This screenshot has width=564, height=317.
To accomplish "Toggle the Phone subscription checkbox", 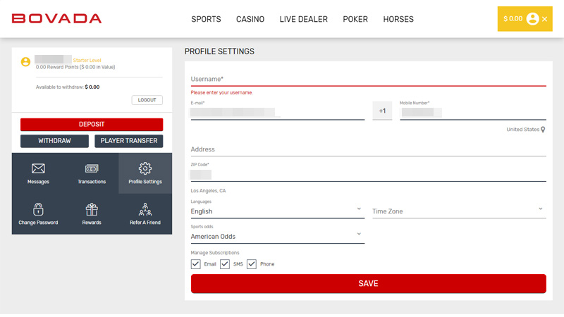I will (252, 264).
